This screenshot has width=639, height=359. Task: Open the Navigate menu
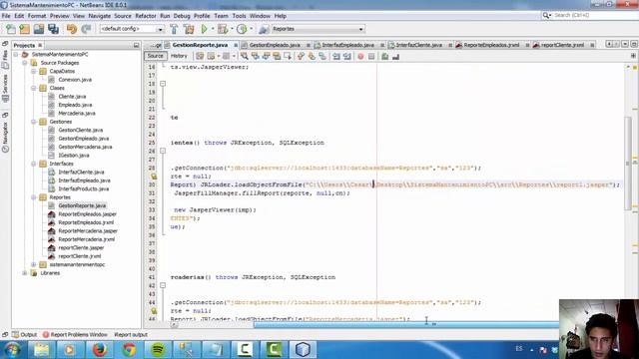tap(100, 16)
